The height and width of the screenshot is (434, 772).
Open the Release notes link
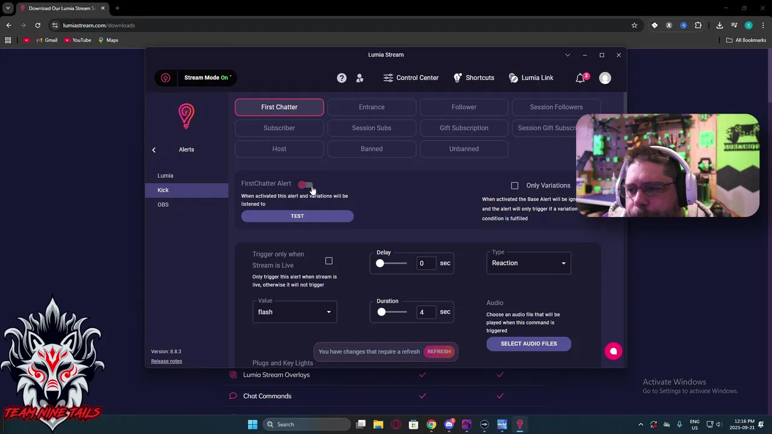point(166,361)
